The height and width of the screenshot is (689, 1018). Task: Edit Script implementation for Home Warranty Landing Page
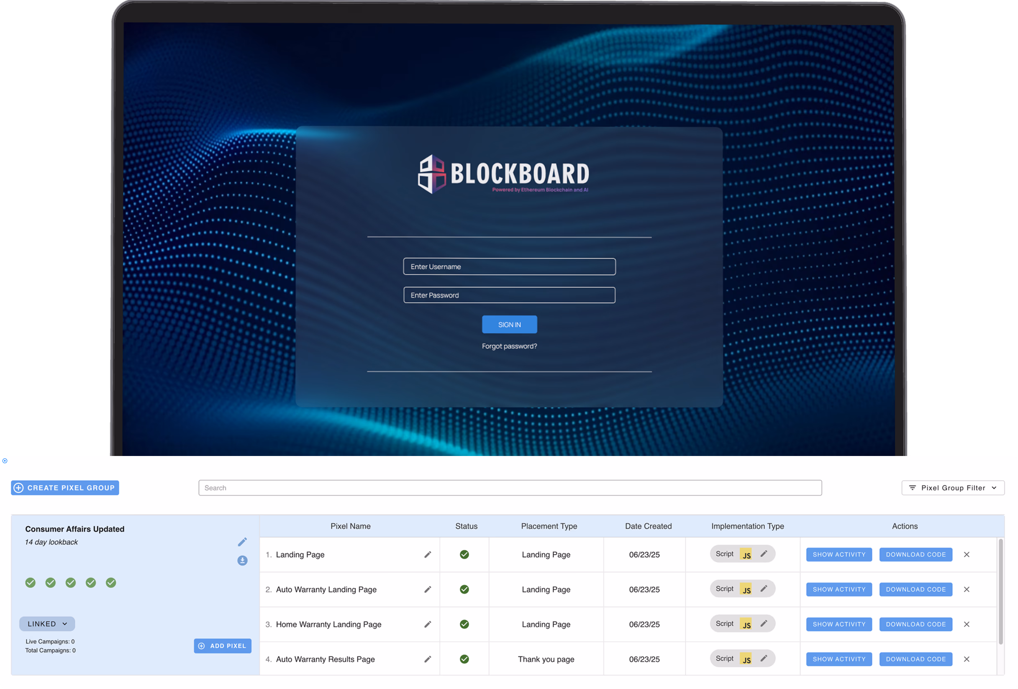[x=764, y=623]
